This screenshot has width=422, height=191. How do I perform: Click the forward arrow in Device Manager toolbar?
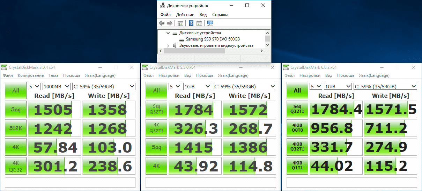point(169,23)
